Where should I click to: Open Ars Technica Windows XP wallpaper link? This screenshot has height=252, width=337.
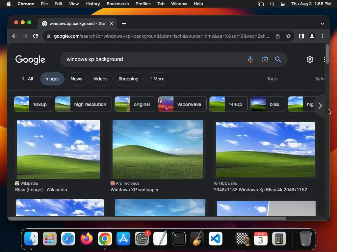click(x=137, y=190)
